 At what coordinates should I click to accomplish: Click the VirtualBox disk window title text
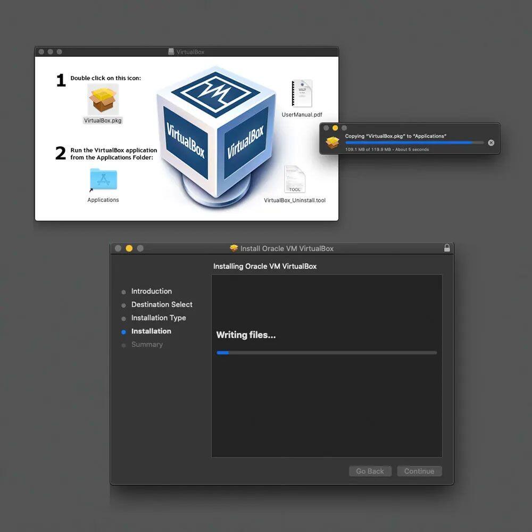(x=190, y=52)
